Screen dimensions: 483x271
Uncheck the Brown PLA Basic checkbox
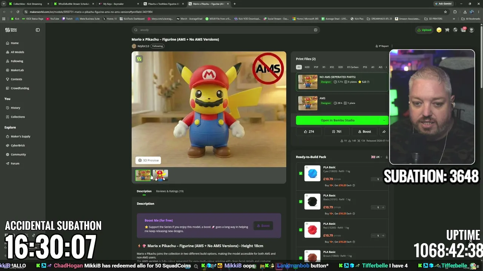[300, 258]
